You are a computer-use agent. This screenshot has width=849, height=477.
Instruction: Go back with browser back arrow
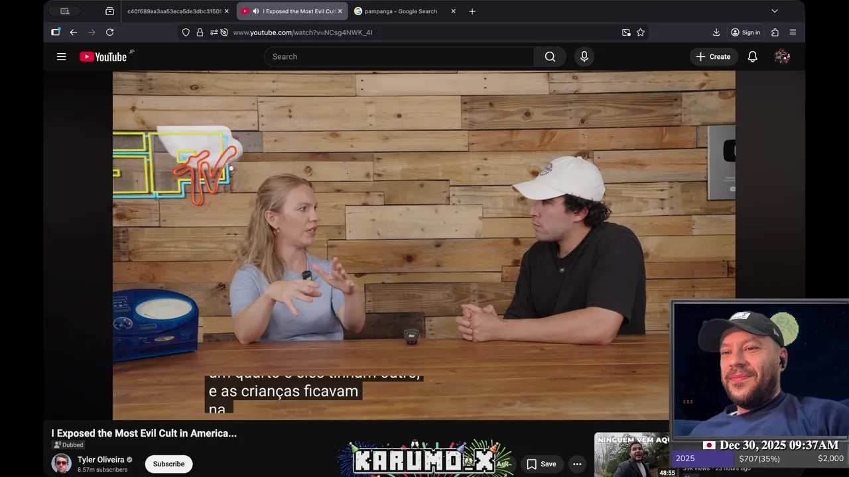[74, 32]
